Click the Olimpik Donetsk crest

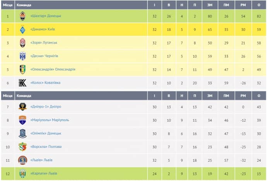(x=22, y=133)
